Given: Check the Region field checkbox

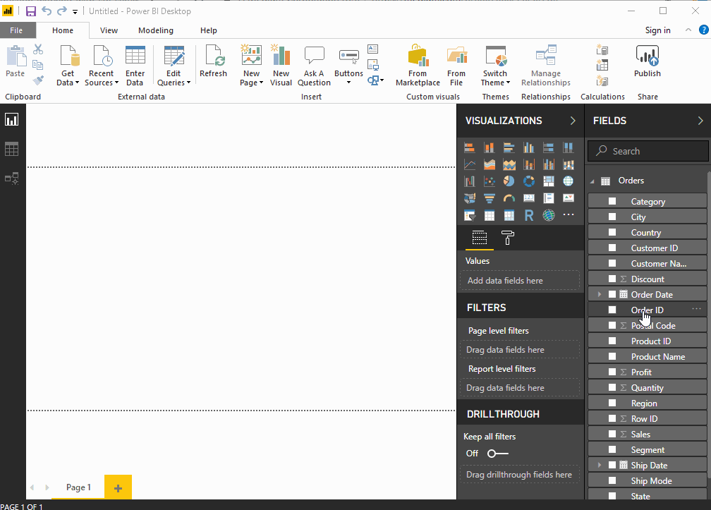Looking at the screenshot, I should (612, 403).
